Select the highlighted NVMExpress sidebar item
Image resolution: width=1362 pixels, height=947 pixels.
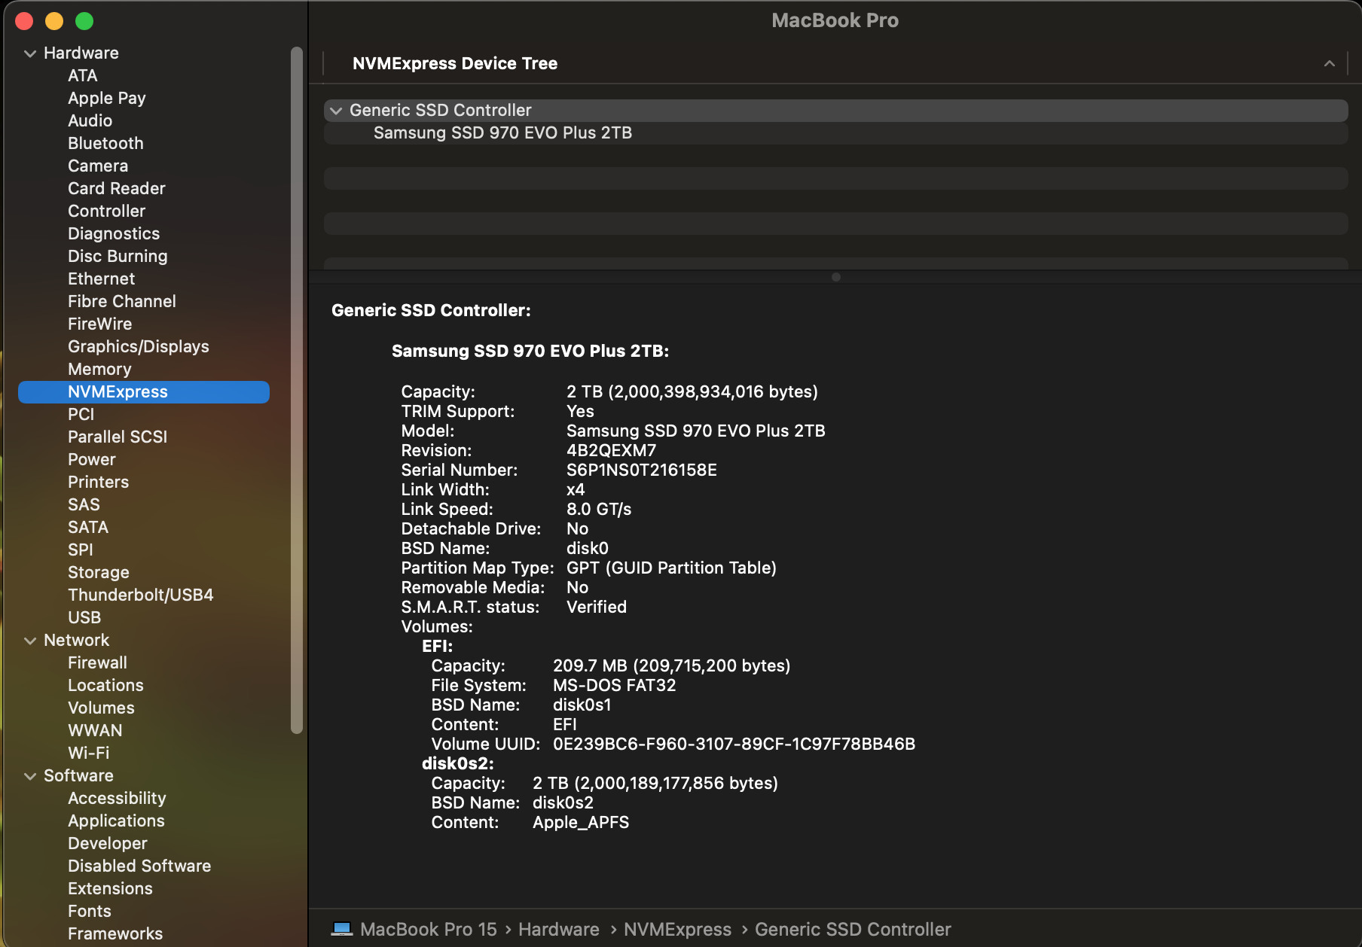[144, 392]
